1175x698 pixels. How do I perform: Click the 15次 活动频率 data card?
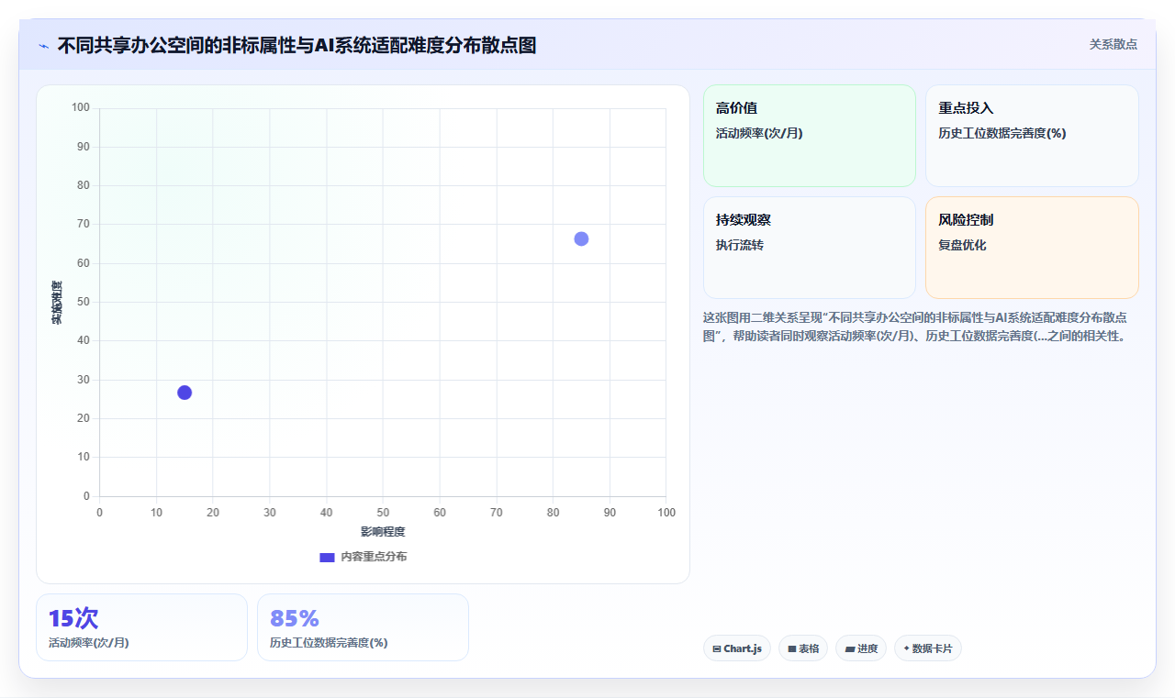141,627
